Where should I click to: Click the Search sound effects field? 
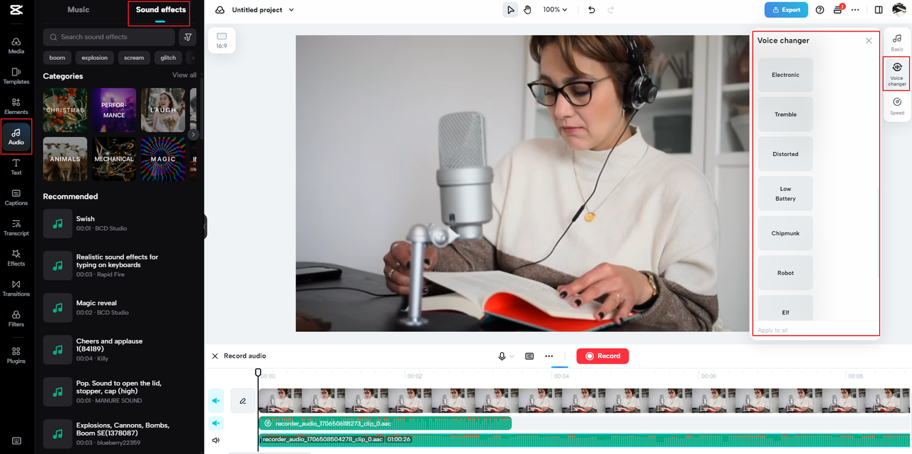point(109,37)
